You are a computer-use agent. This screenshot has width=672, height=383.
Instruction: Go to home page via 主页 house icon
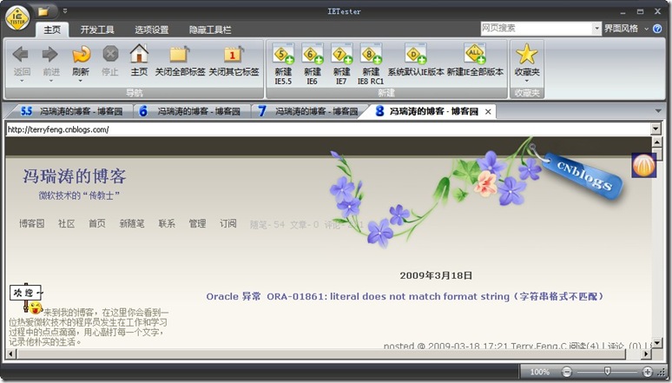click(139, 60)
